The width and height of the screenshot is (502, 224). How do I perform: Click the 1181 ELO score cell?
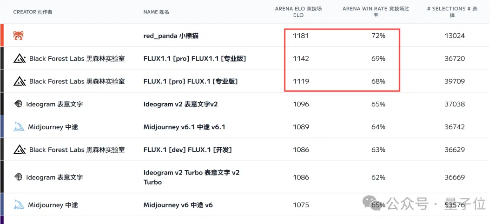(301, 36)
